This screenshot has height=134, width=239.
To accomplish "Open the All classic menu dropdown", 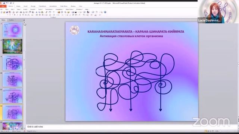I will point(1,9).
